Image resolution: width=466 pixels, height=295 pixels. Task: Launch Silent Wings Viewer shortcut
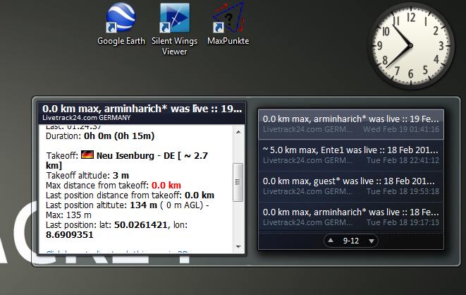(x=174, y=20)
